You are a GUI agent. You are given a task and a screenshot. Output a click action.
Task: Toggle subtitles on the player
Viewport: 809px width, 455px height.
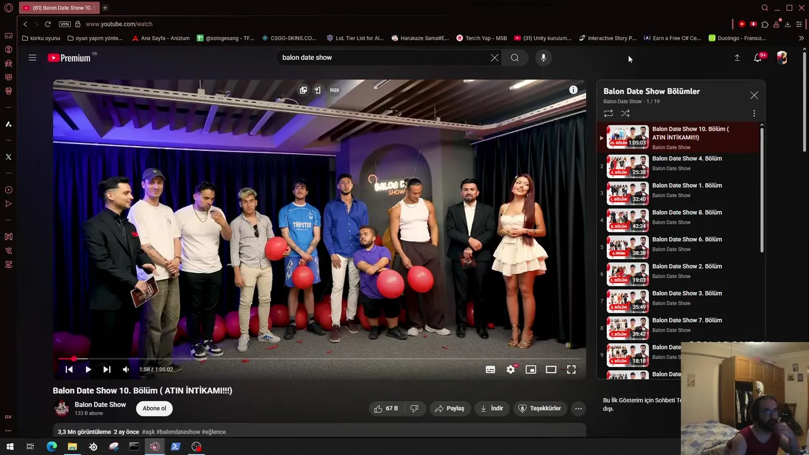[x=490, y=370]
